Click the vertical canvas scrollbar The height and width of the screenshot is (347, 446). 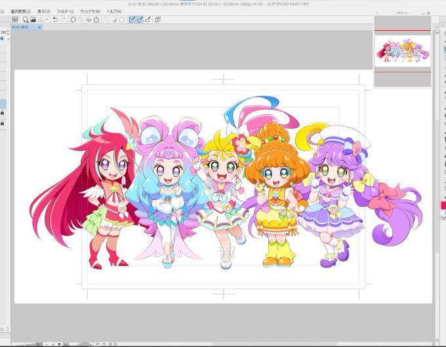click(x=437, y=185)
